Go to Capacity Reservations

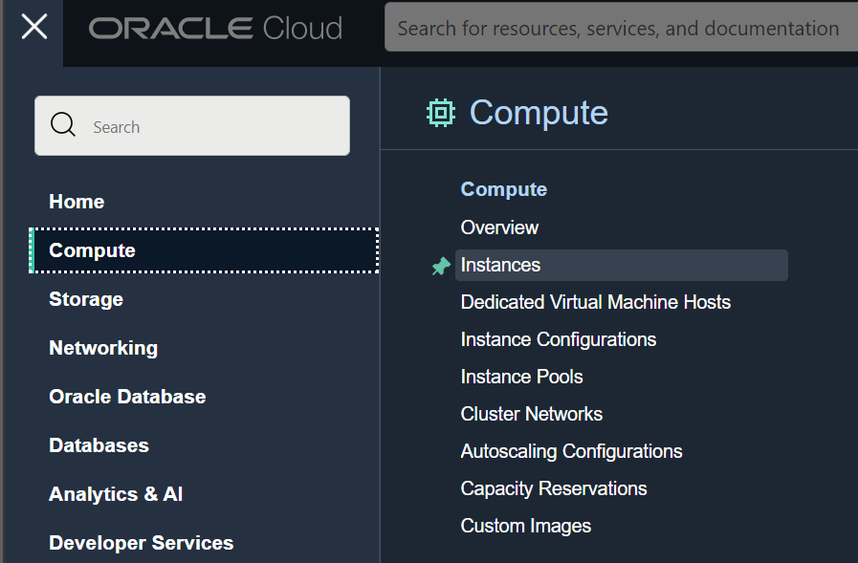click(554, 488)
